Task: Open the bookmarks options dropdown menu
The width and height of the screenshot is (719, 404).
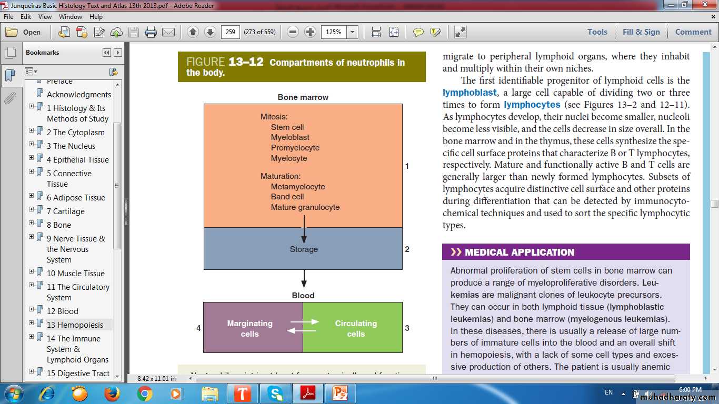Action: (32, 72)
